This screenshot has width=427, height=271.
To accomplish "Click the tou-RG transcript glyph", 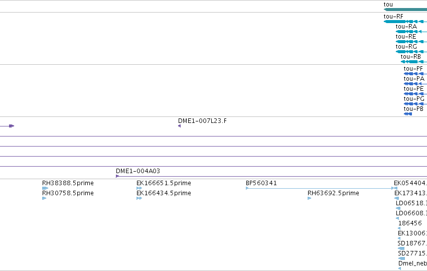I will tap(411, 52).
